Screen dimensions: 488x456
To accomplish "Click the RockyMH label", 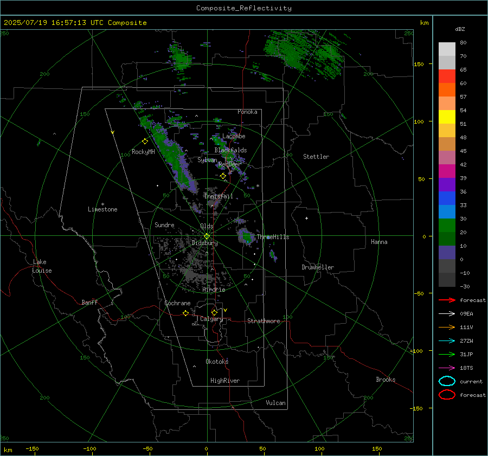I will [x=143, y=152].
